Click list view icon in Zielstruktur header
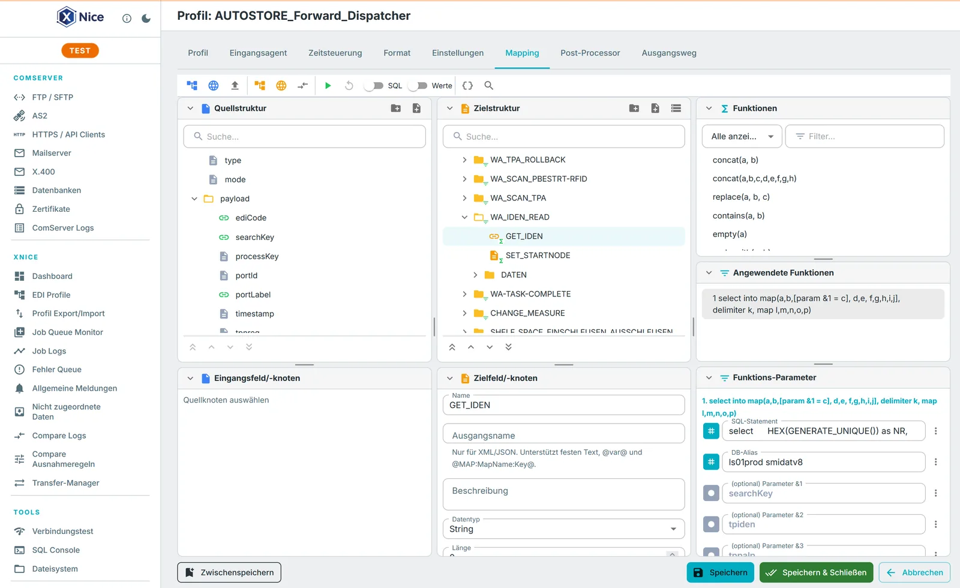The image size is (960, 588). [x=676, y=109]
